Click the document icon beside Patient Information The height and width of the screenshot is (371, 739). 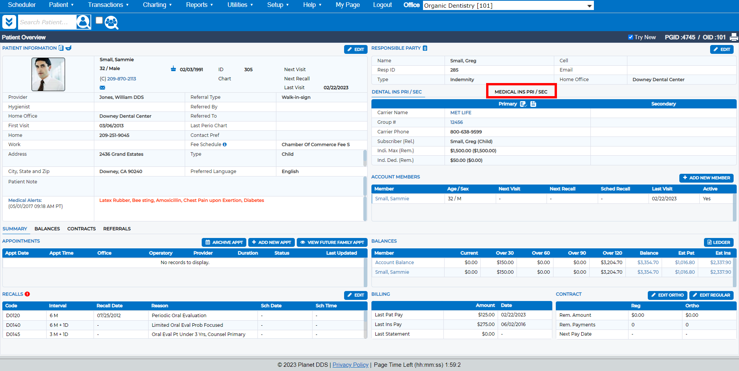[61, 48]
